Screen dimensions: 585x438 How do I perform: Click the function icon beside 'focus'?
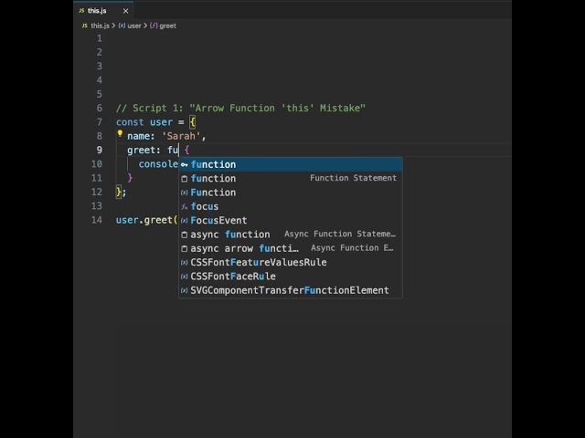point(185,207)
